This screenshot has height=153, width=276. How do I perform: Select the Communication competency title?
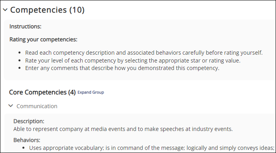(x=37, y=106)
